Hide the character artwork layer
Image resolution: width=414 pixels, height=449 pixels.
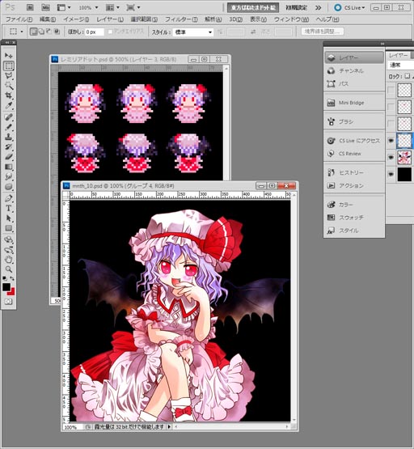point(391,157)
